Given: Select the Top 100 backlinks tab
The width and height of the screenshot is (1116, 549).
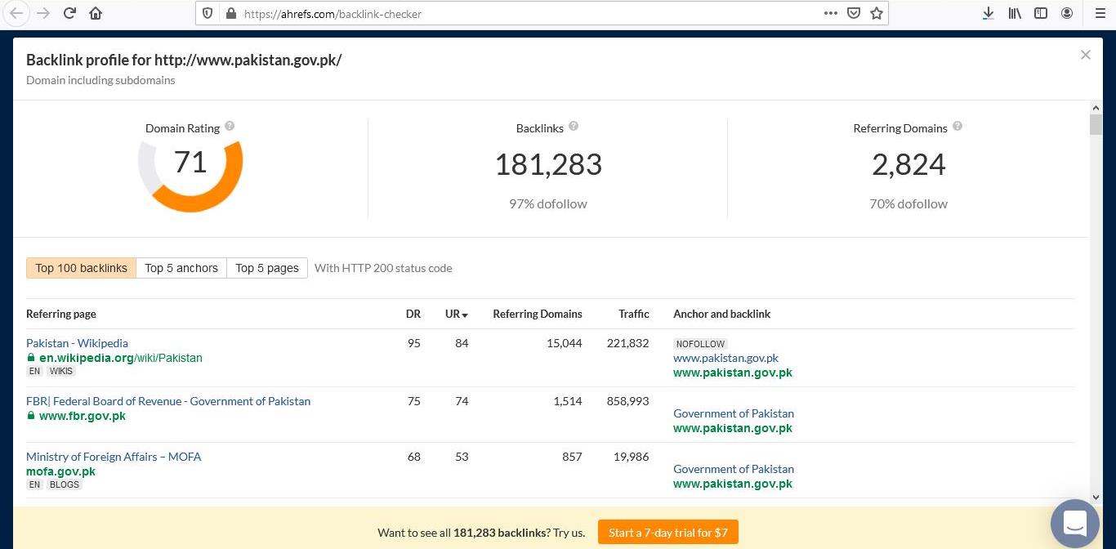Looking at the screenshot, I should pos(81,268).
